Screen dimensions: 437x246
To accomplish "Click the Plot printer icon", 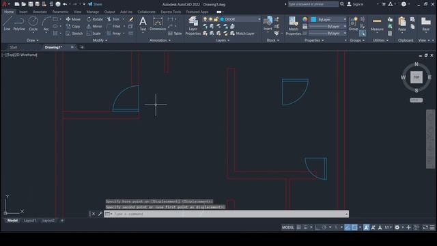I will [58, 4].
